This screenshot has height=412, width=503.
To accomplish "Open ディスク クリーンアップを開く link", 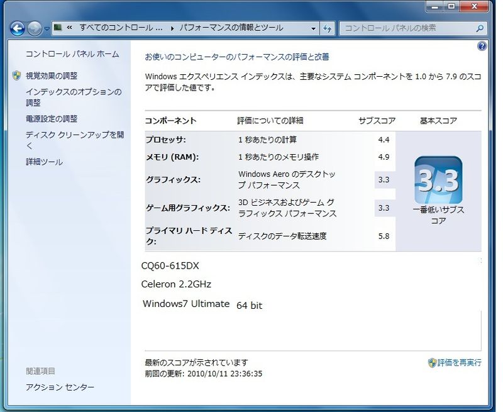I will click(75, 140).
